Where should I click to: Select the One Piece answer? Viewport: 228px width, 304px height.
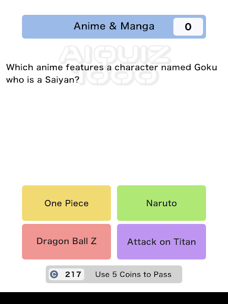point(66,203)
